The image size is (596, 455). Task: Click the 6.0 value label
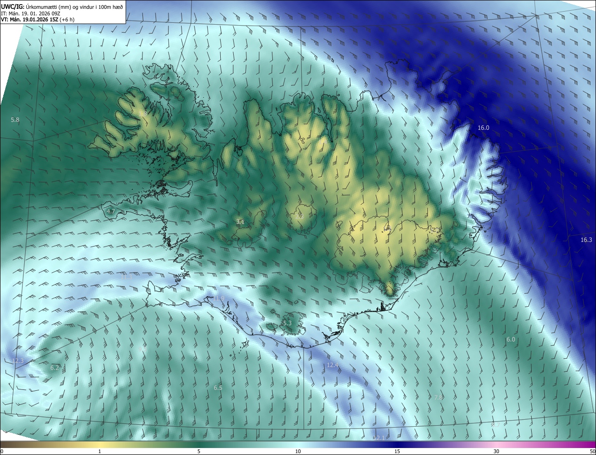[511, 340]
